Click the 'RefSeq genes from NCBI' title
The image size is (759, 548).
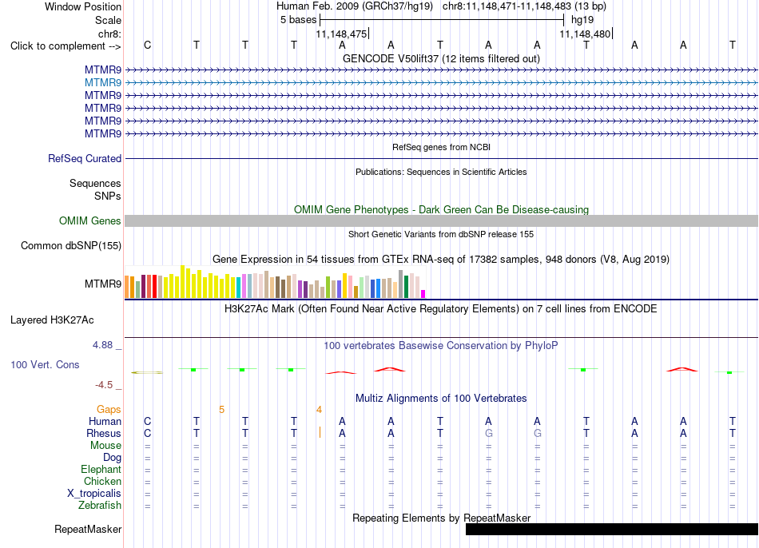pyautogui.click(x=441, y=147)
